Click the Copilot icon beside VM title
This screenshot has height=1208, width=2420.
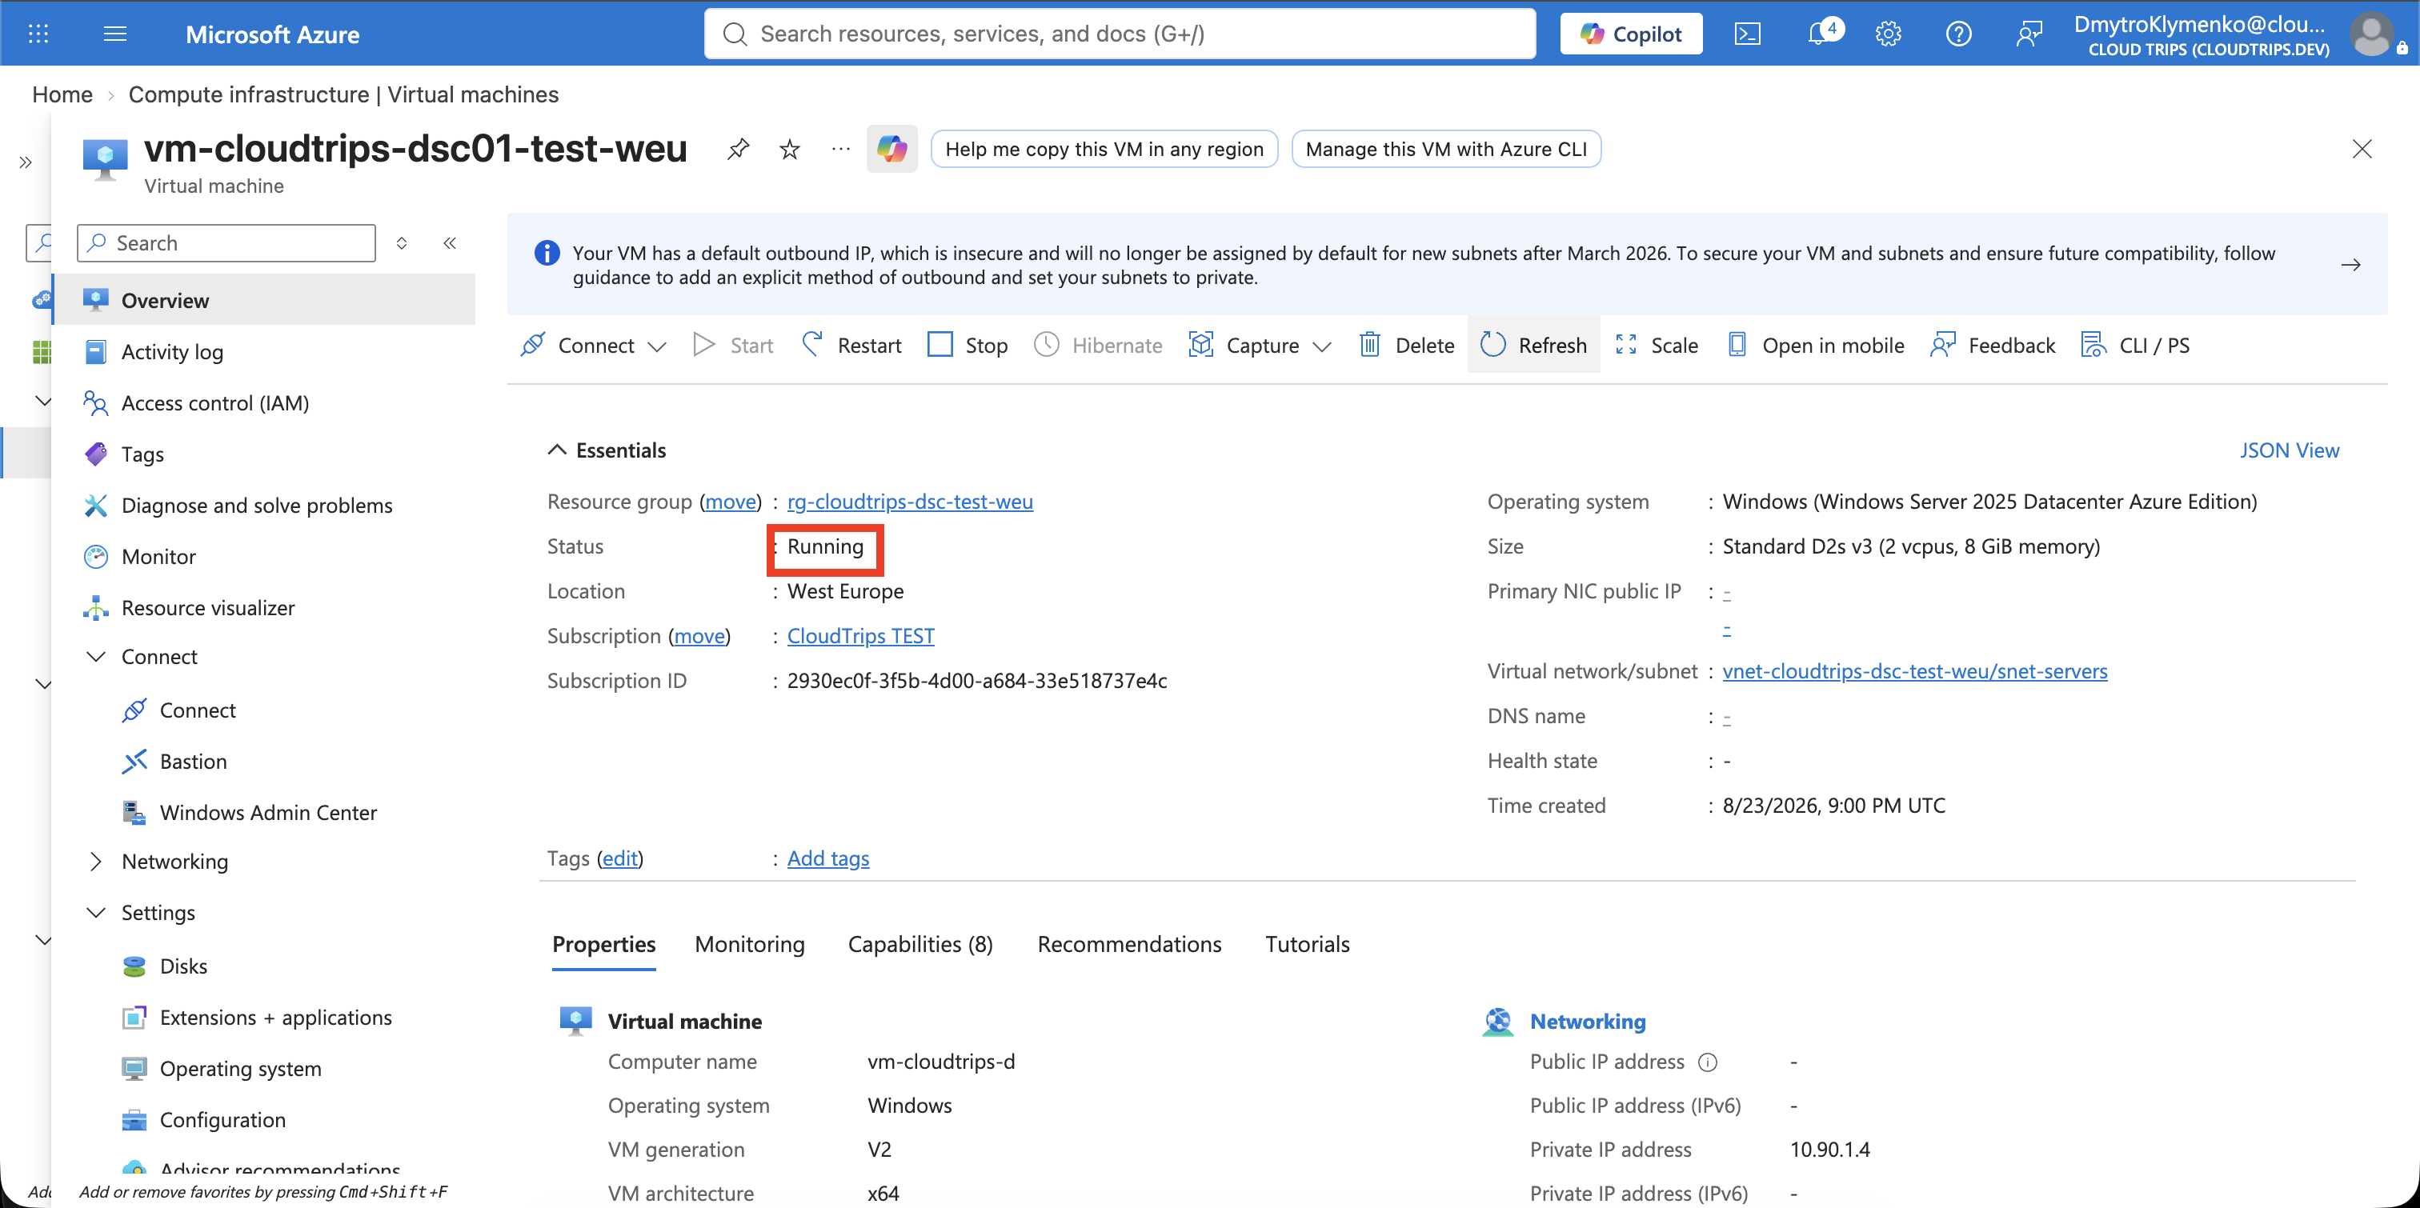pyautogui.click(x=891, y=149)
